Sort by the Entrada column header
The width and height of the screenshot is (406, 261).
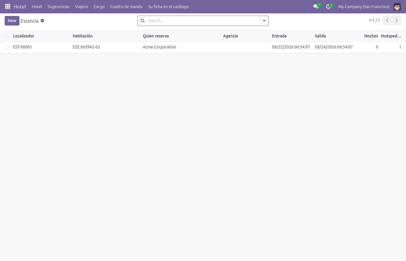(279, 36)
